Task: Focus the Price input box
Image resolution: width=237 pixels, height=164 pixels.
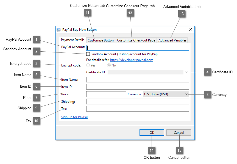Action: [x=106, y=94]
